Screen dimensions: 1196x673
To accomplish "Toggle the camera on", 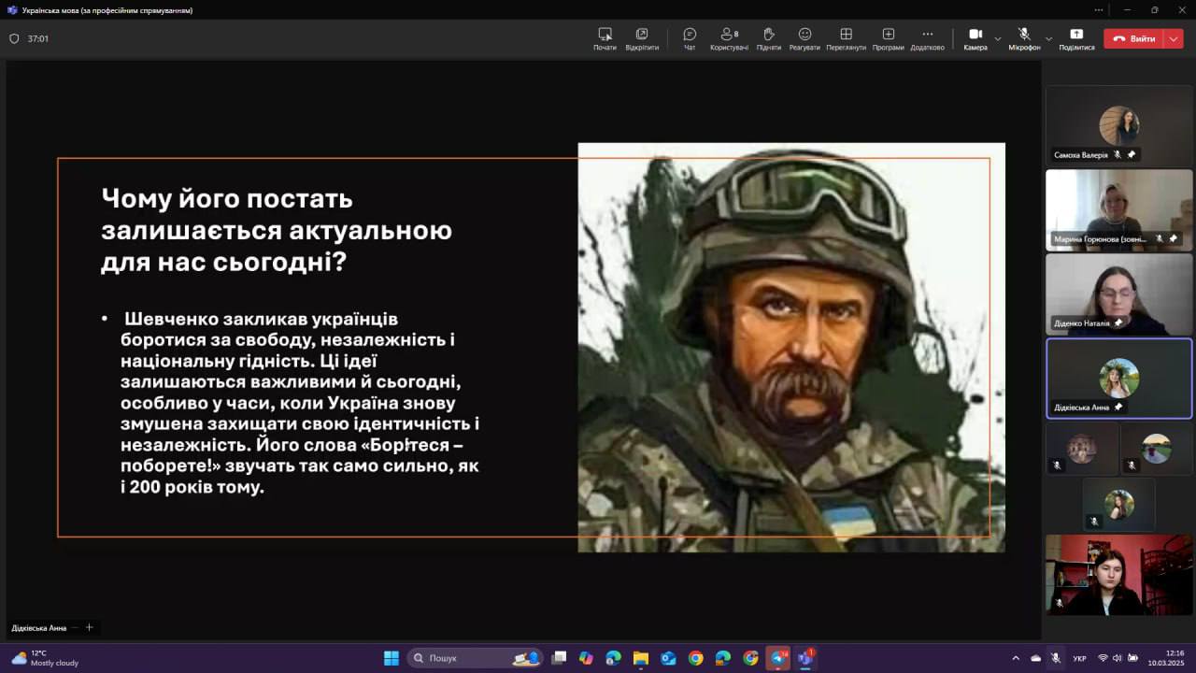I will (x=975, y=38).
